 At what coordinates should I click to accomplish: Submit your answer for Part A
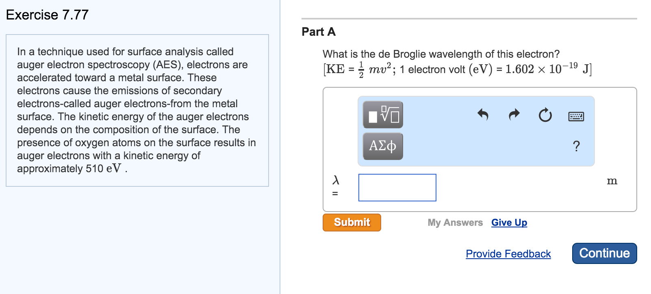tap(352, 222)
